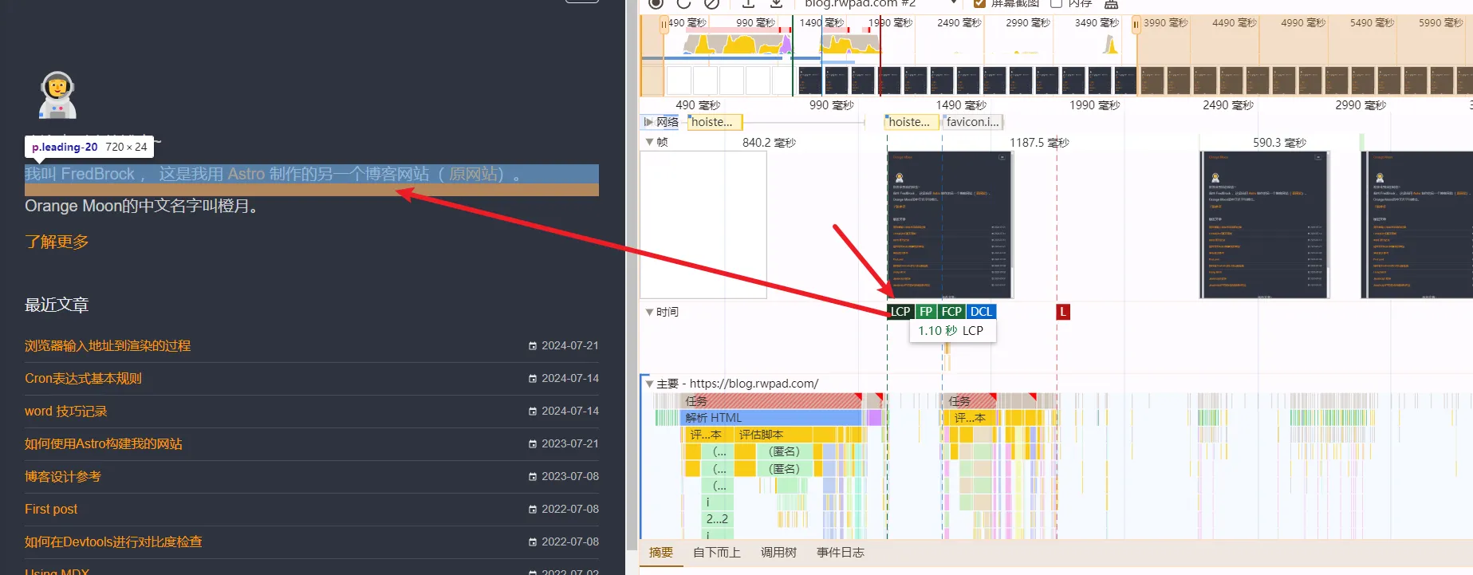Click the clear recording icon
1473x575 pixels.
(x=711, y=3)
